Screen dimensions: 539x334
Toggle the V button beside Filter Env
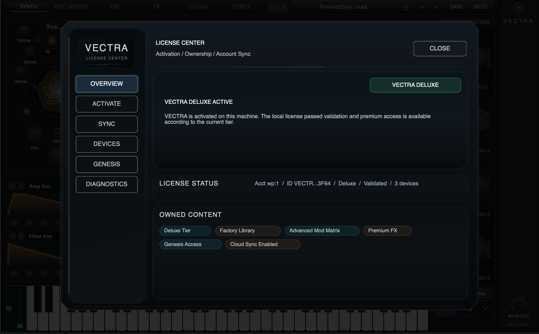(12, 236)
